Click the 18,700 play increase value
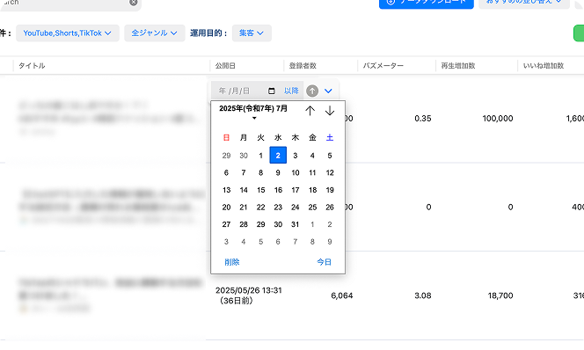This screenshot has width=584, height=350. [500, 295]
